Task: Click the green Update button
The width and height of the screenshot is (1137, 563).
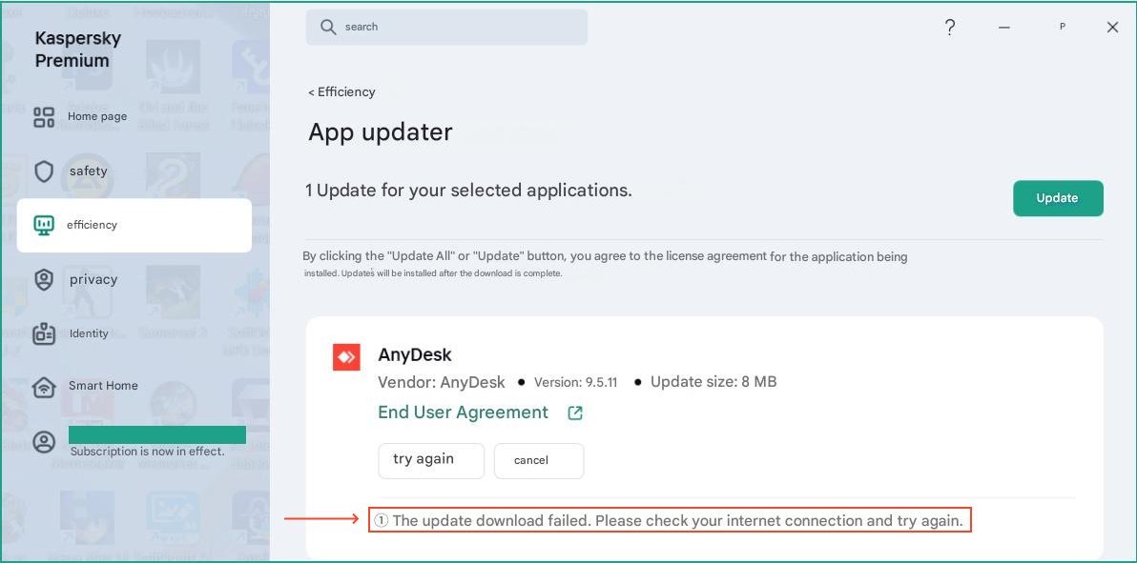Action: point(1058,198)
